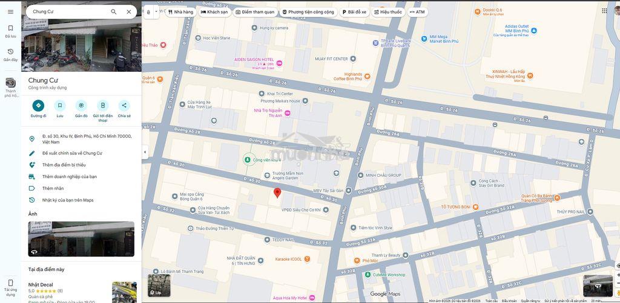The width and height of the screenshot is (620, 303).
Task: Zoom in with the plus button
Action: coord(618,275)
